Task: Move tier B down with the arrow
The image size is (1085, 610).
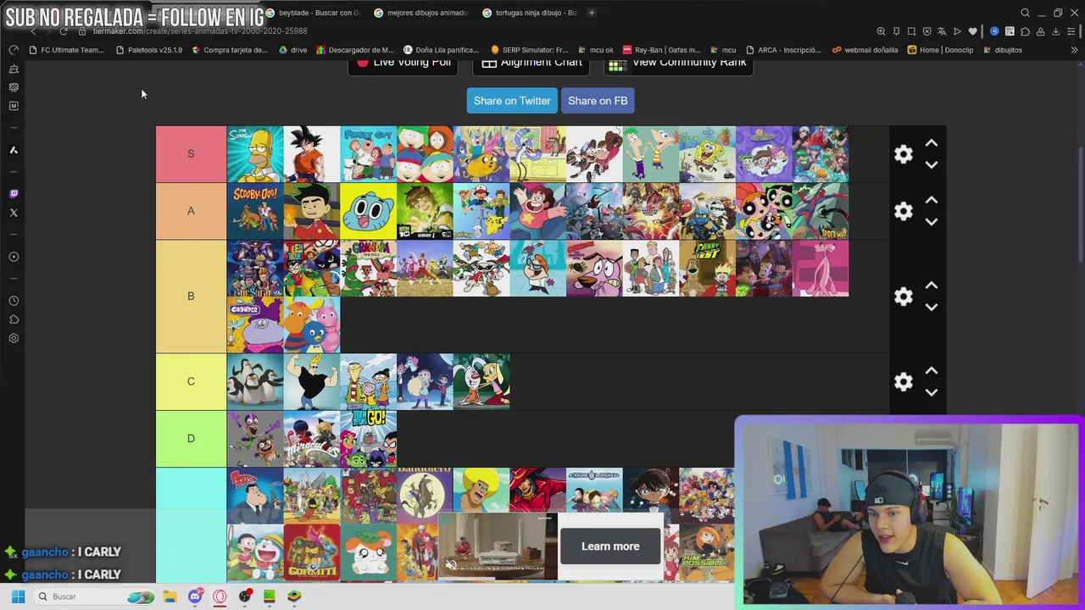Action: (932, 308)
